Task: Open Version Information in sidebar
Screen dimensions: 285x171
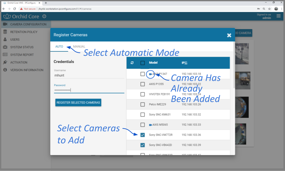Action: pos(27,70)
